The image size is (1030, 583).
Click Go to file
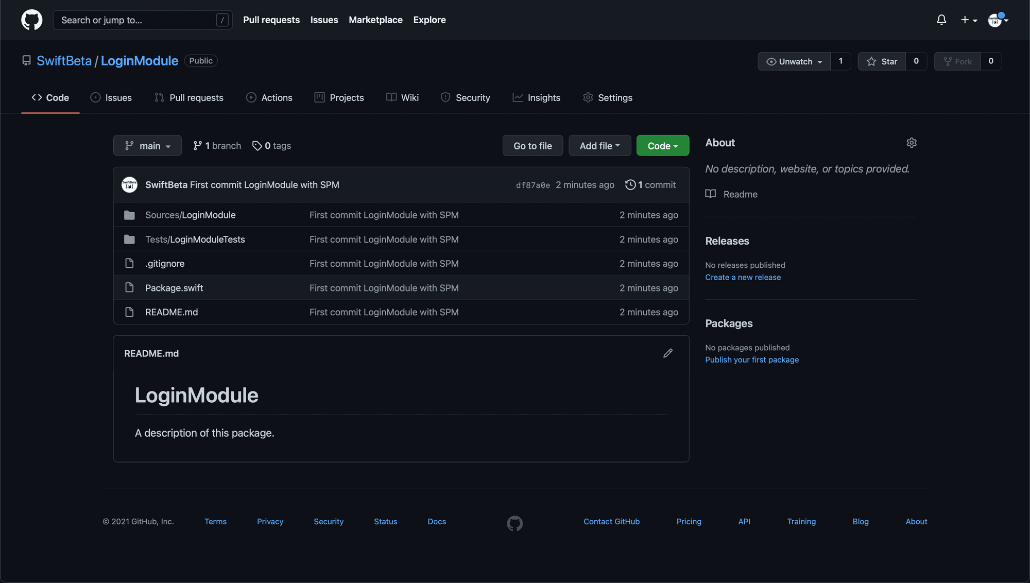(533, 146)
